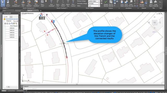The height and width of the screenshot is (93, 167).
Task: Select the Place Device tool
Action: [63, 3]
